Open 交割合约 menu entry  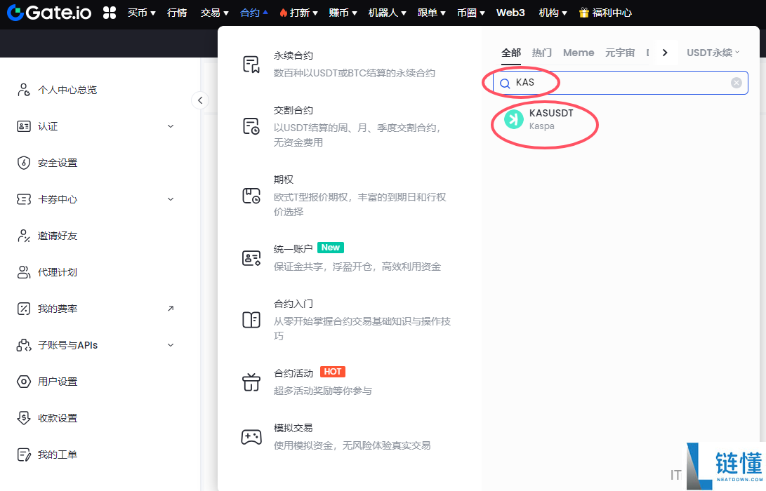[x=348, y=126]
